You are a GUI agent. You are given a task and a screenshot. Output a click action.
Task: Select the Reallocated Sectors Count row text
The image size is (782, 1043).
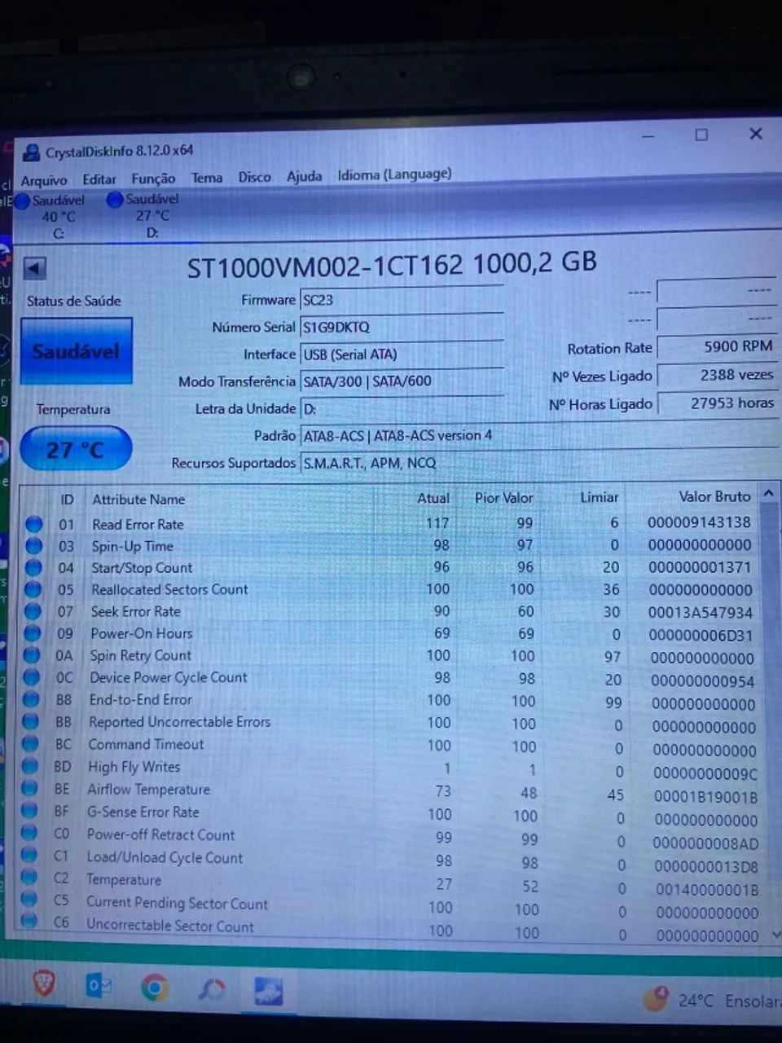(169, 589)
